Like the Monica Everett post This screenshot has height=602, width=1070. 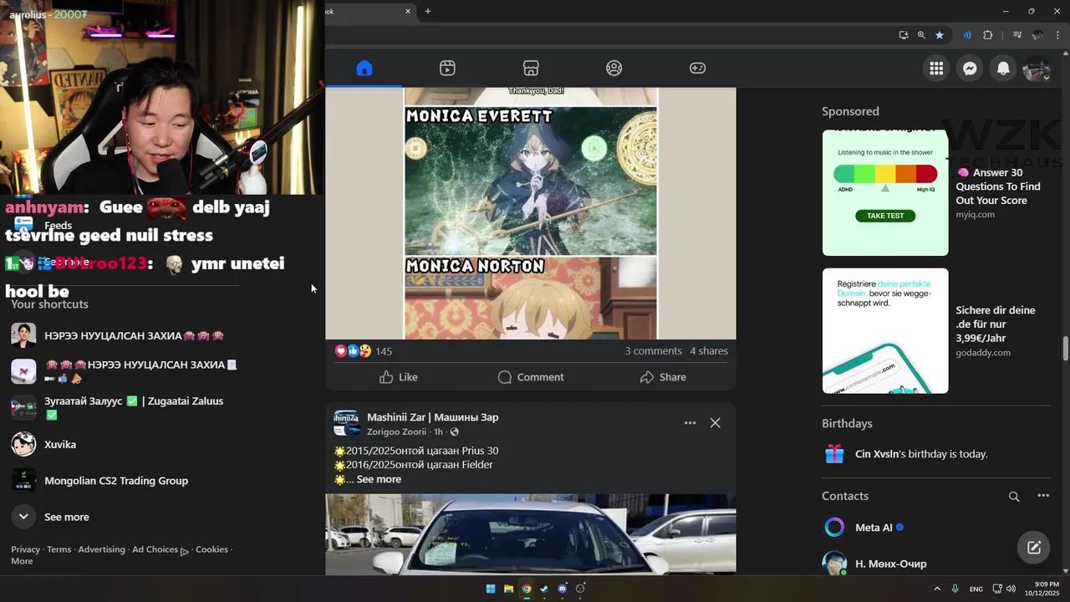(398, 377)
